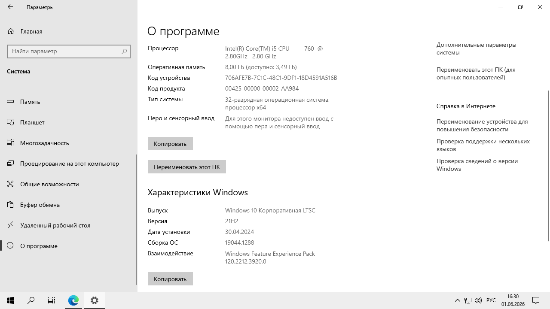Click the main page vertical scrollbar
550x309 pixels.
(x=548, y=166)
